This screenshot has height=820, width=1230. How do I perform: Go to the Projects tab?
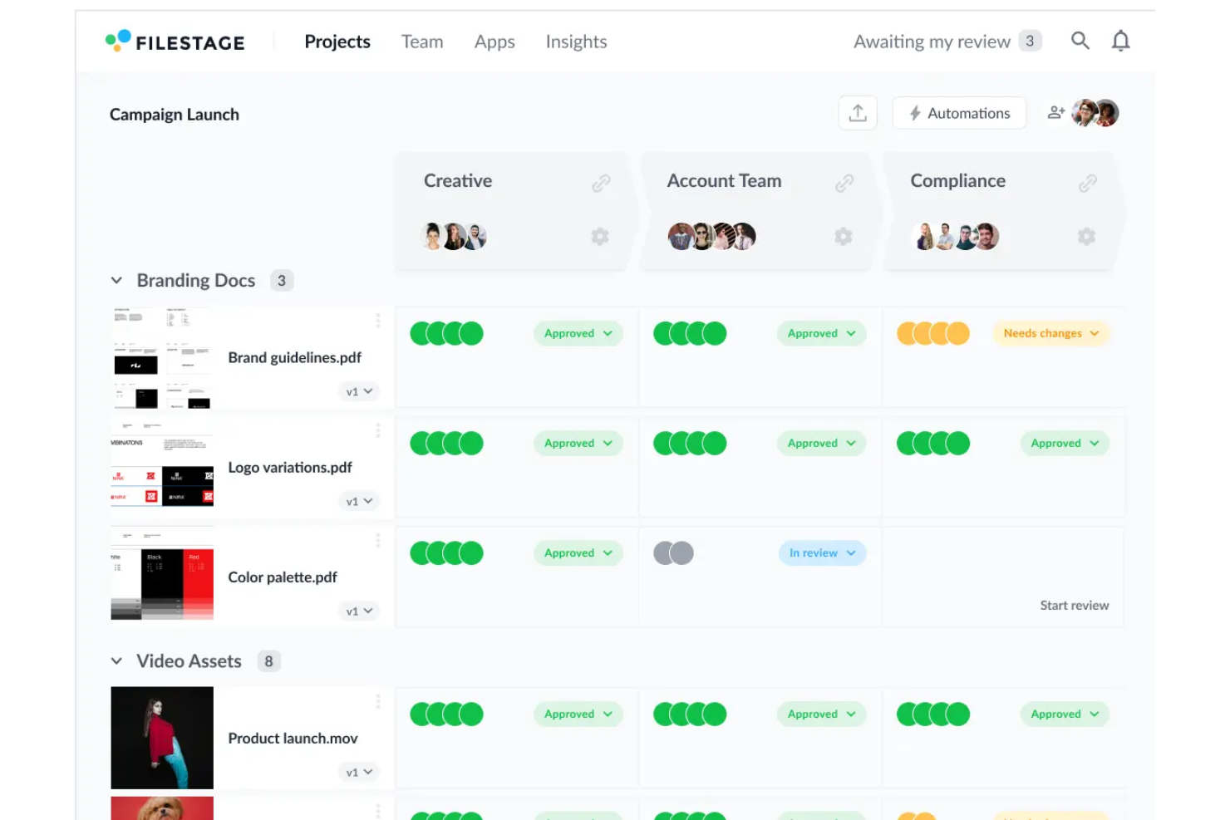pos(337,42)
